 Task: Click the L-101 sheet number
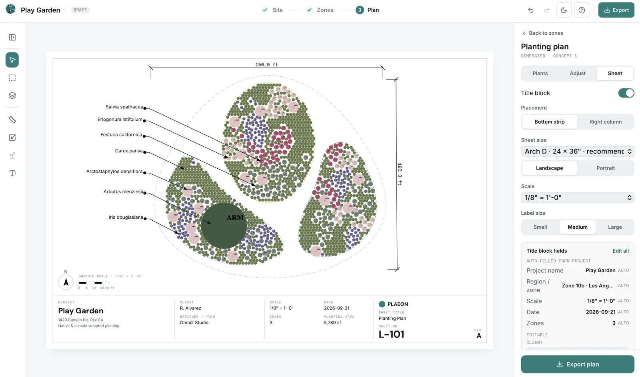point(391,335)
